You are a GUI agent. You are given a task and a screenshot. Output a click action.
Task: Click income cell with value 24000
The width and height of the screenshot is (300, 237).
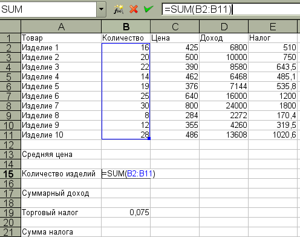click(224, 106)
